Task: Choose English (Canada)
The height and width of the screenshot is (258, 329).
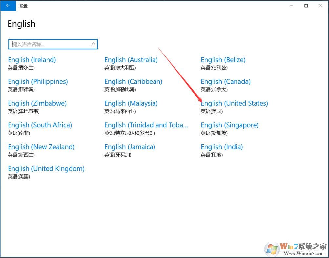Action: click(x=226, y=82)
